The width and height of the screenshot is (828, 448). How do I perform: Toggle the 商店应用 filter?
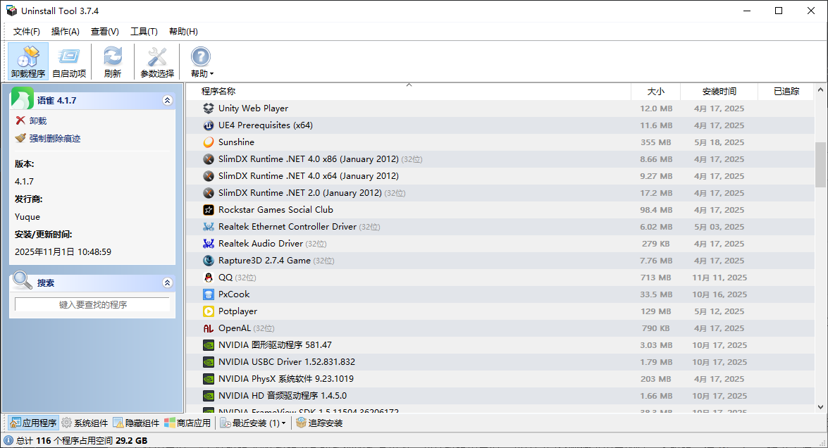(187, 423)
